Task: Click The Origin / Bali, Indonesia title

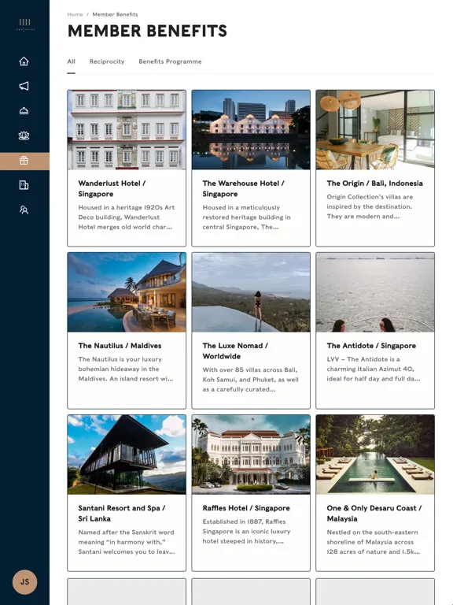Action: pyautogui.click(x=375, y=184)
